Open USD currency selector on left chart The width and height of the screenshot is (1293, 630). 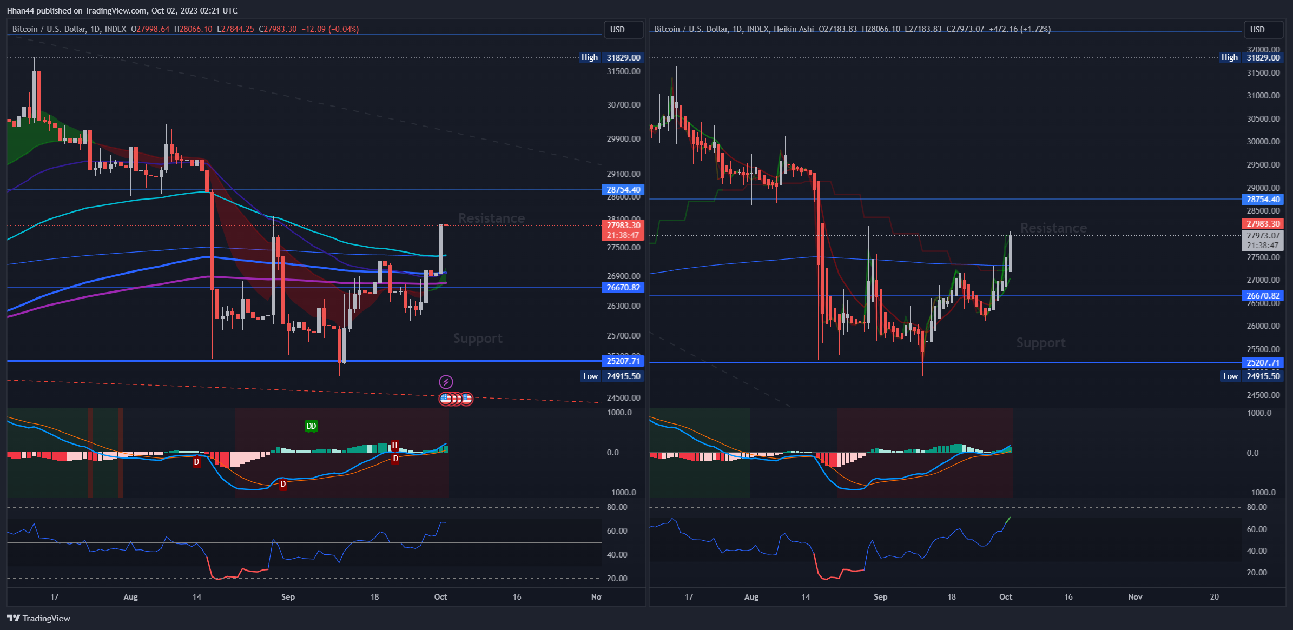coord(623,29)
